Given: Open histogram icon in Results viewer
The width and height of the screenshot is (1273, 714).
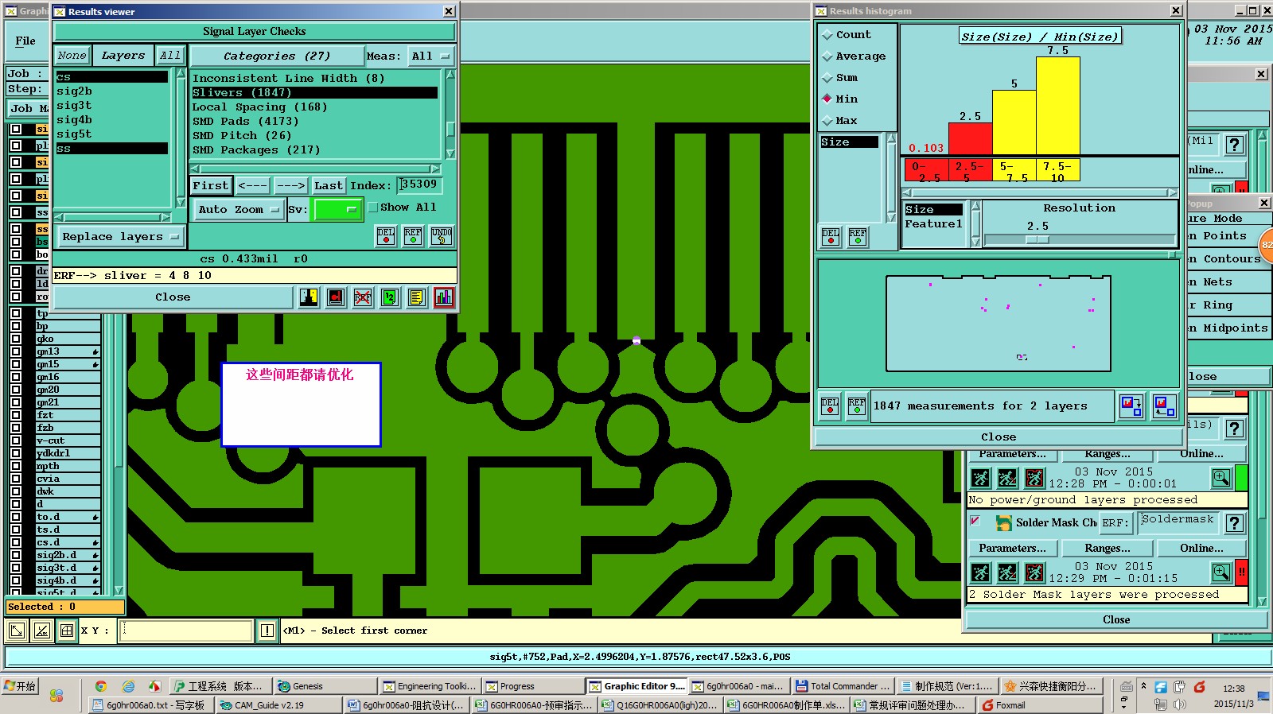Looking at the screenshot, I should coord(444,297).
